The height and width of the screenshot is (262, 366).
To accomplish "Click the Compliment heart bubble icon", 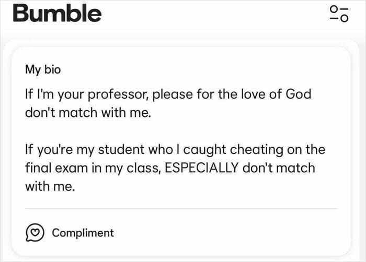I will [x=35, y=233].
